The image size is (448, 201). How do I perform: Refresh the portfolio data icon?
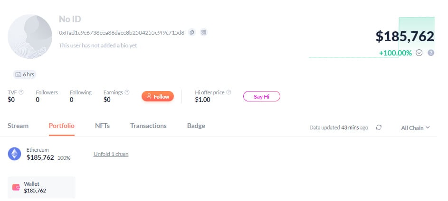[379, 128]
